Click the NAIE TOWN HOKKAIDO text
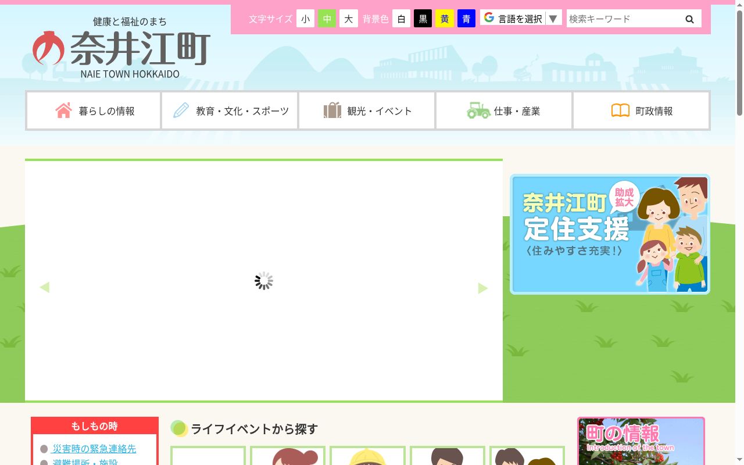The image size is (744, 465). [130, 74]
